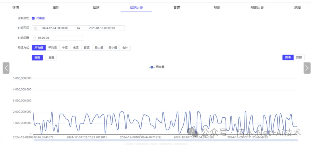Click the 取值方式 field label
The image size is (311, 145).
[x=23, y=48]
